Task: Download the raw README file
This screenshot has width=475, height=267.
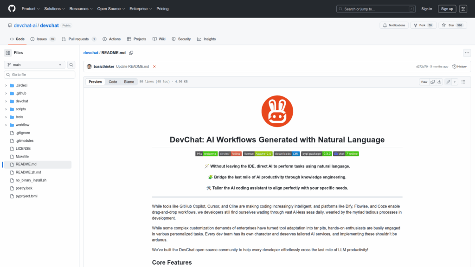Action: pos(439,82)
